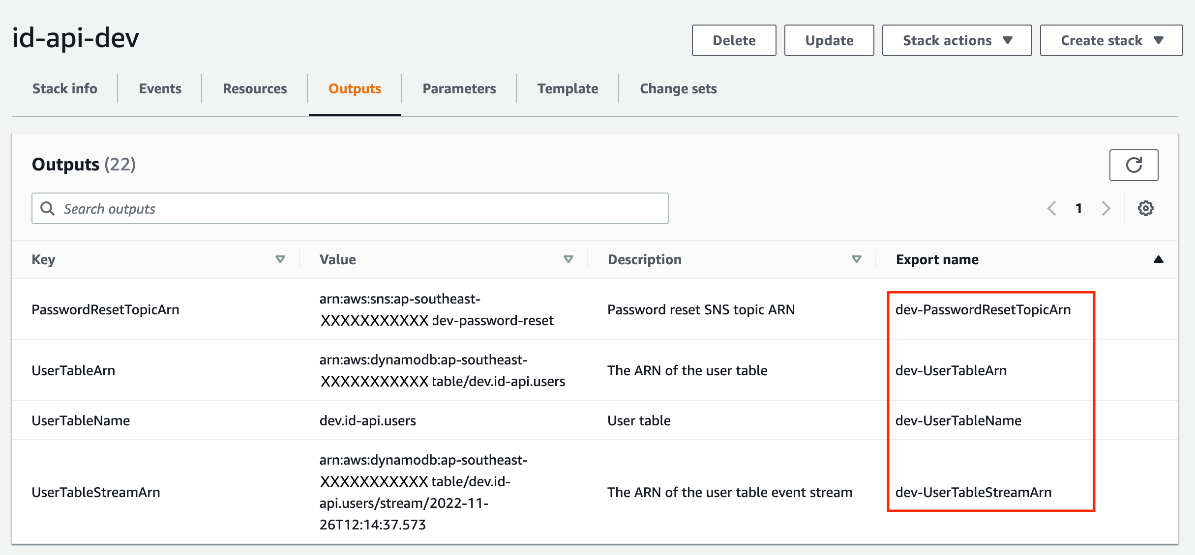Open the Create stack dropdown
This screenshot has height=555, width=1195.
(x=1111, y=40)
